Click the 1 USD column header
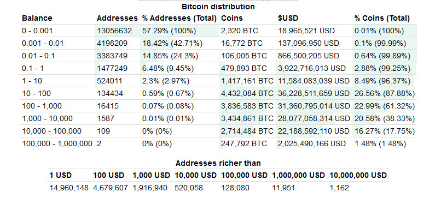 (x=61, y=175)
